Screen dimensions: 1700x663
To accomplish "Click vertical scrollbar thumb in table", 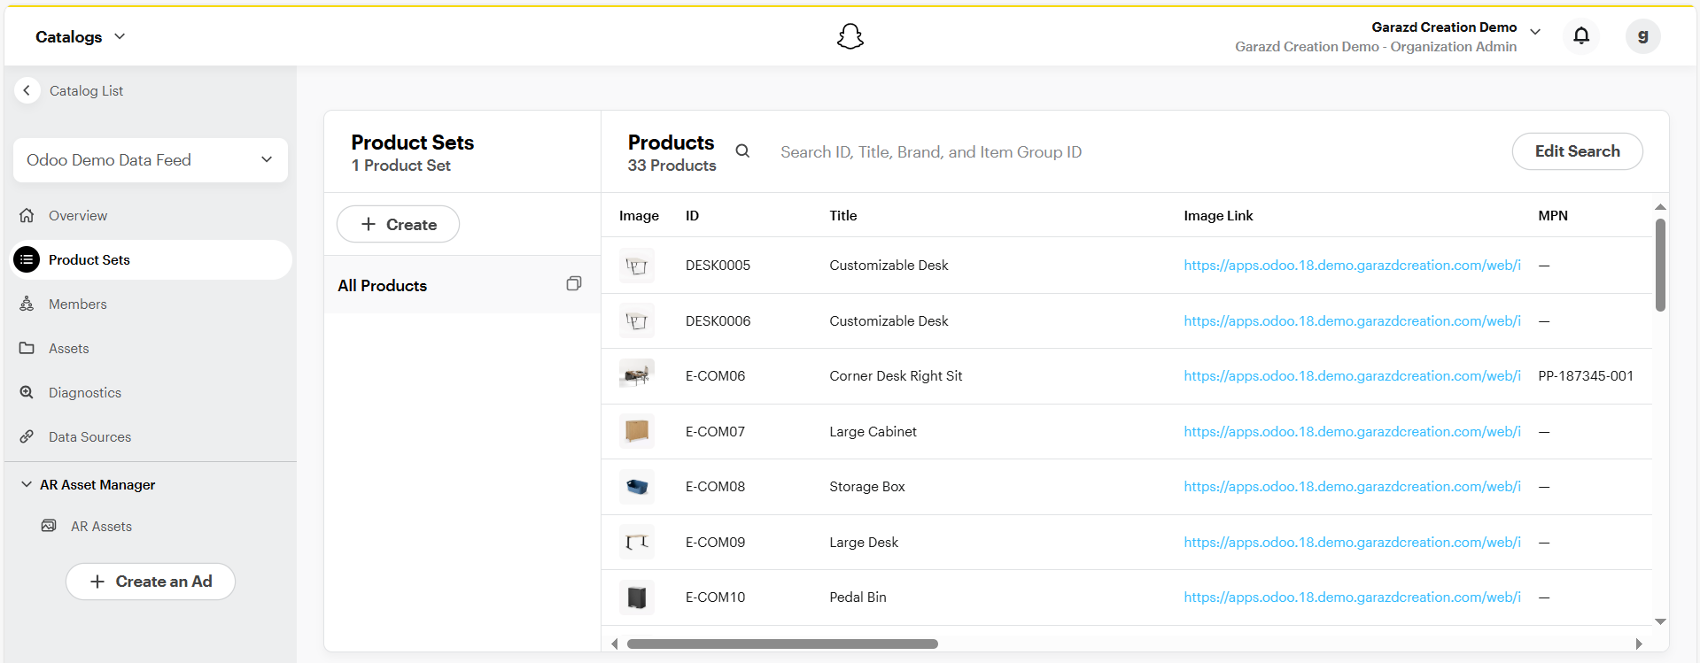I will tap(1660, 265).
